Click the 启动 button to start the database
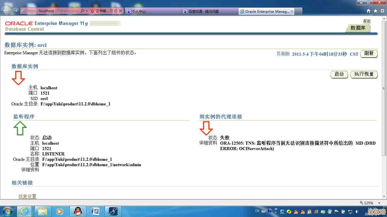387x217 pixels. coord(339,74)
